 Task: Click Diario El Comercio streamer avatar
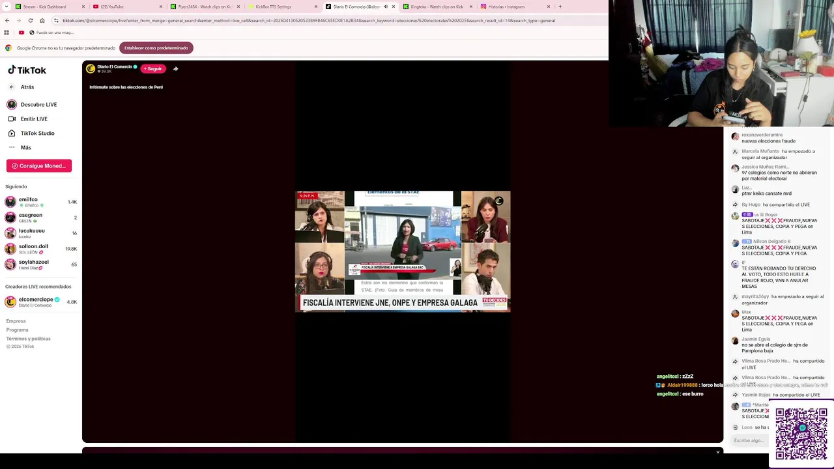(x=91, y=68)
